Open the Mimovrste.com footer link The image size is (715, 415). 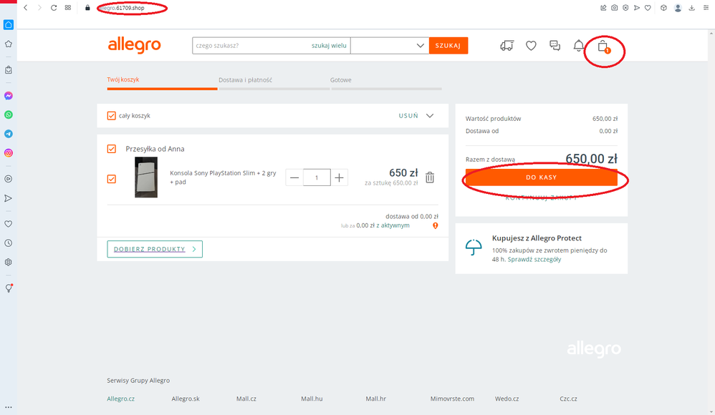click(452, 399)
